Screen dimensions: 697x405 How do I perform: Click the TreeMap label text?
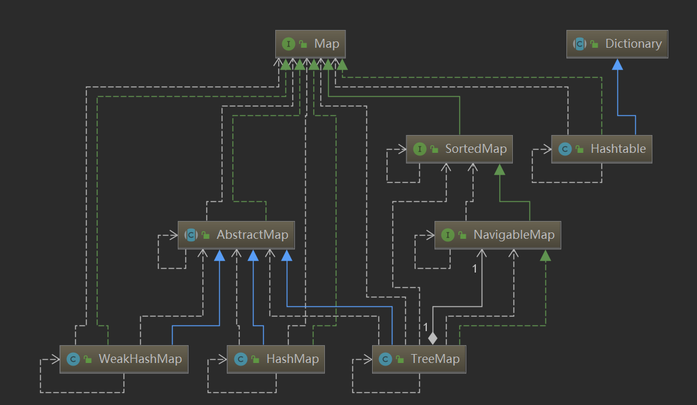(435, 359)
